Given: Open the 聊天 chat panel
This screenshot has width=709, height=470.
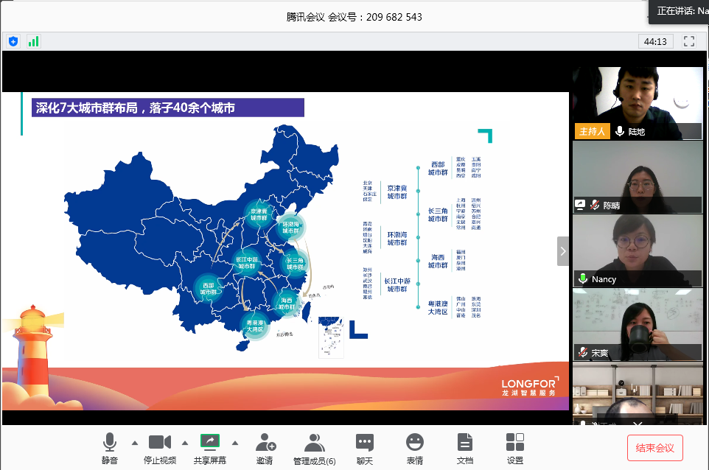Looking at the screenshot, I should pyautogui.click(x=365, y=448).
